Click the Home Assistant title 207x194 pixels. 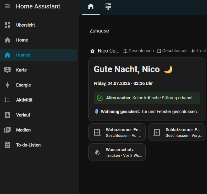pyautogui.click(x=38, y=6)
